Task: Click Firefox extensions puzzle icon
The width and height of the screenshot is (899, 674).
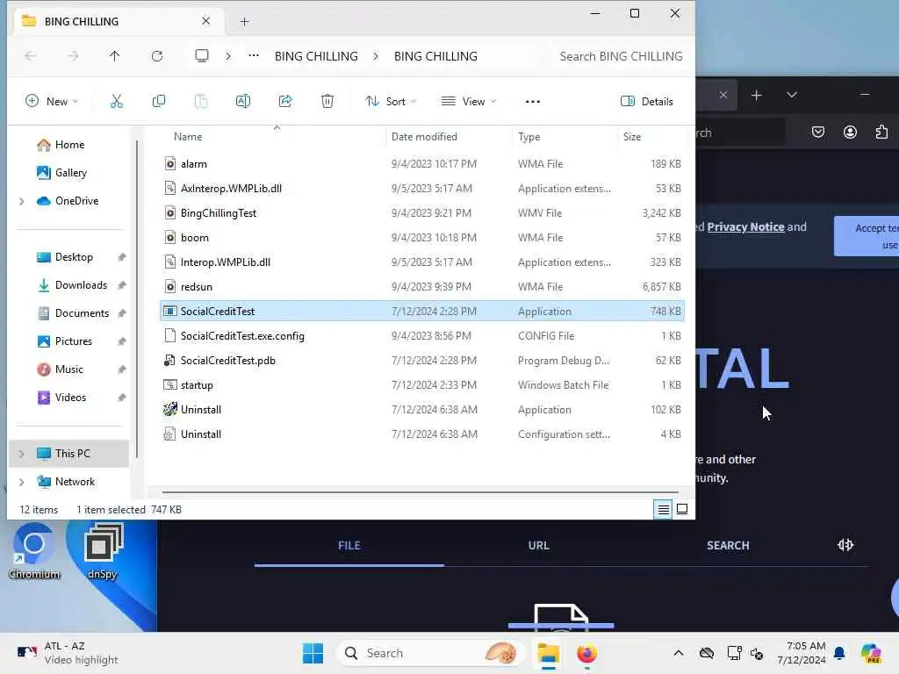Action: pyautogui.click(x=881, y=133)
